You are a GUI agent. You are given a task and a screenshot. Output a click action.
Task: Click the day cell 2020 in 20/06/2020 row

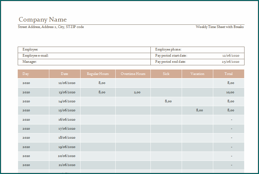[x=34, y=156]
